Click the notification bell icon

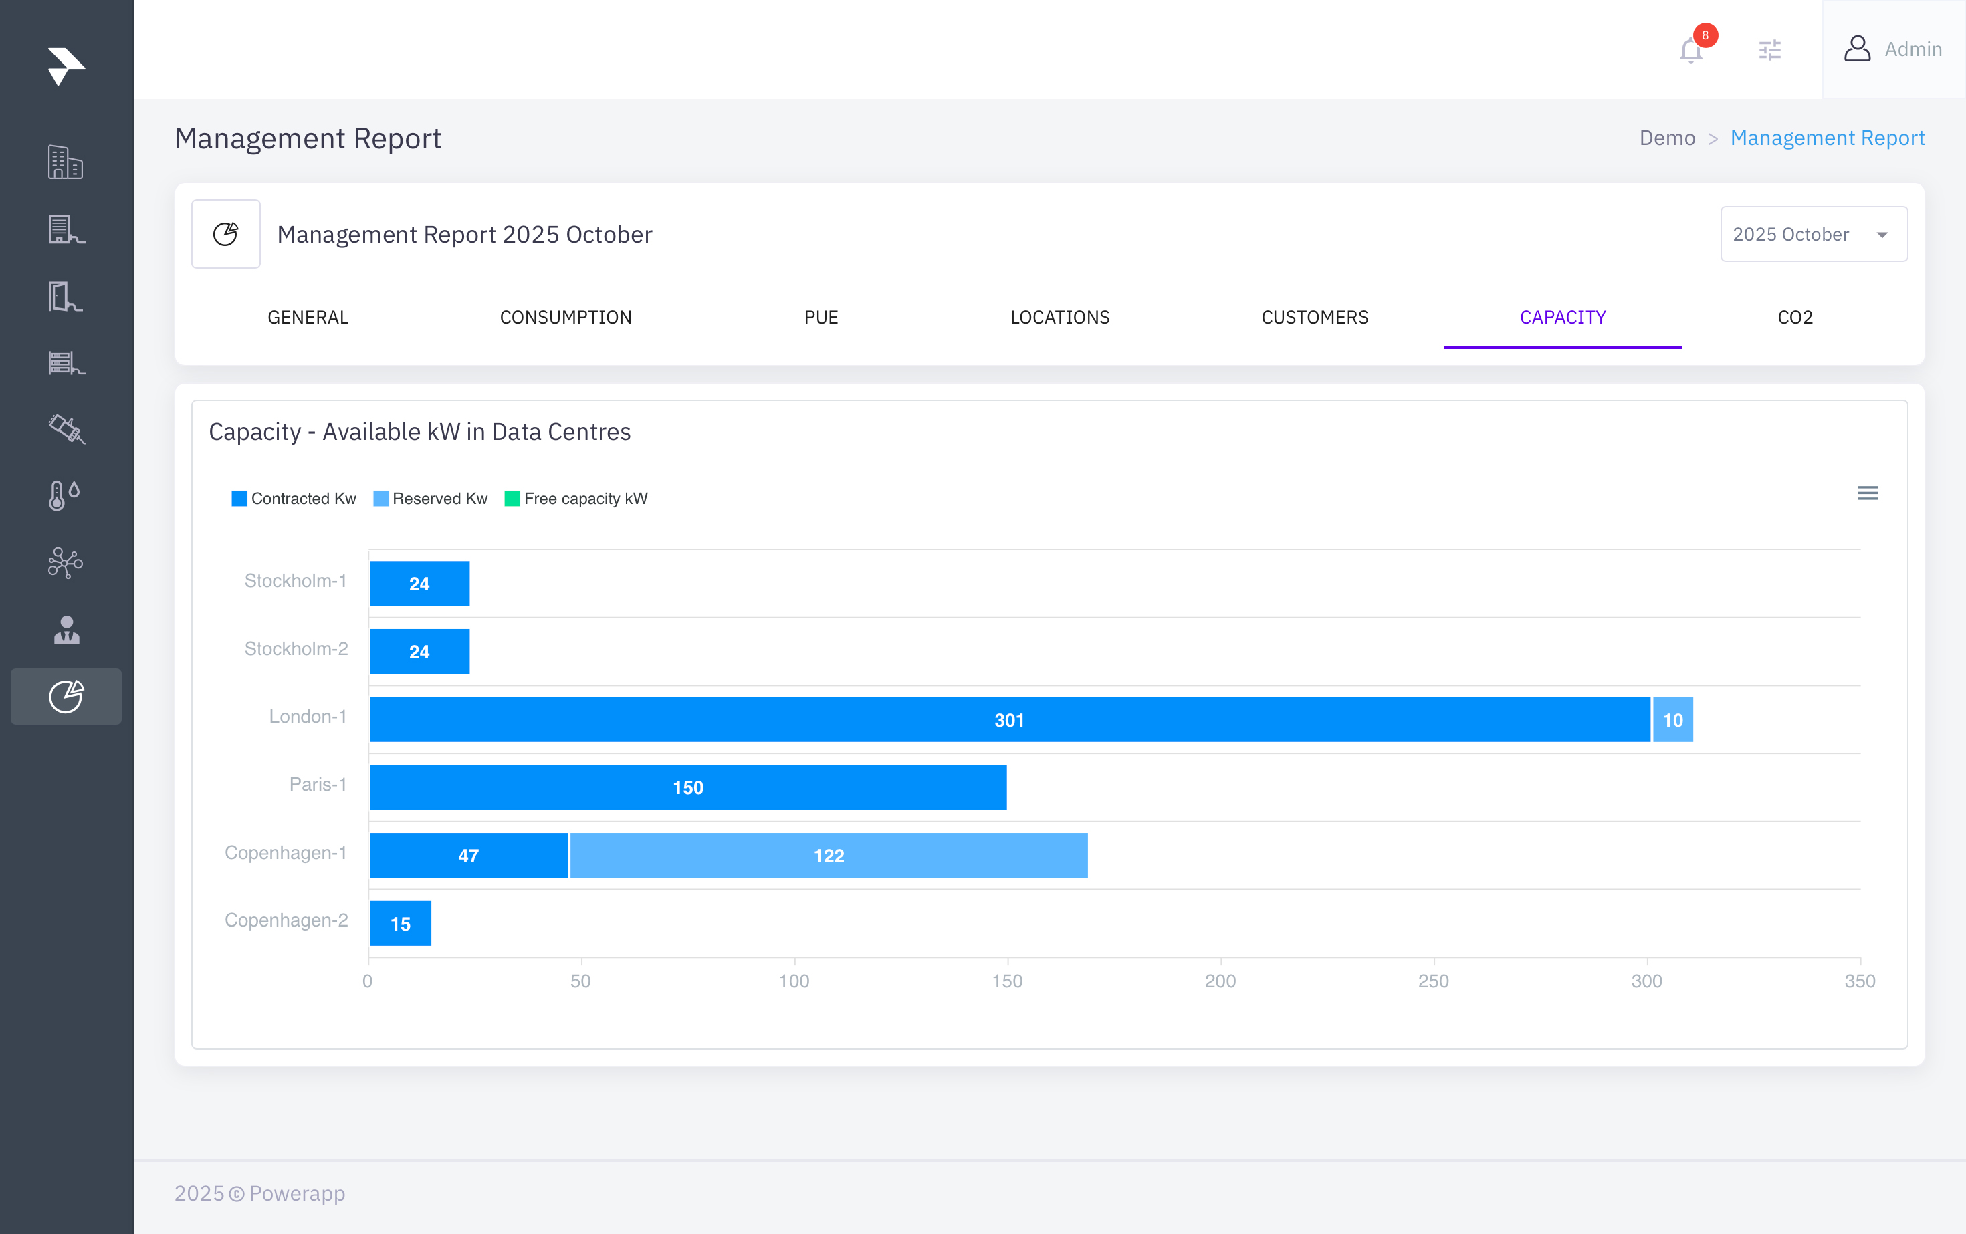(x=1690, y=51)
